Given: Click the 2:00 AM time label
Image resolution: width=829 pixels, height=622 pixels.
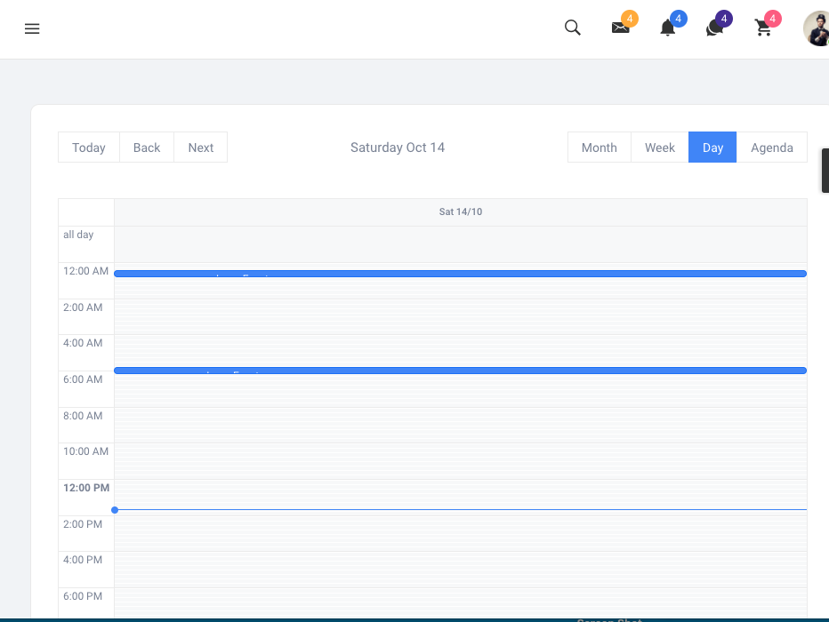Looking at the screenshot, I should [x=83, y=307].
